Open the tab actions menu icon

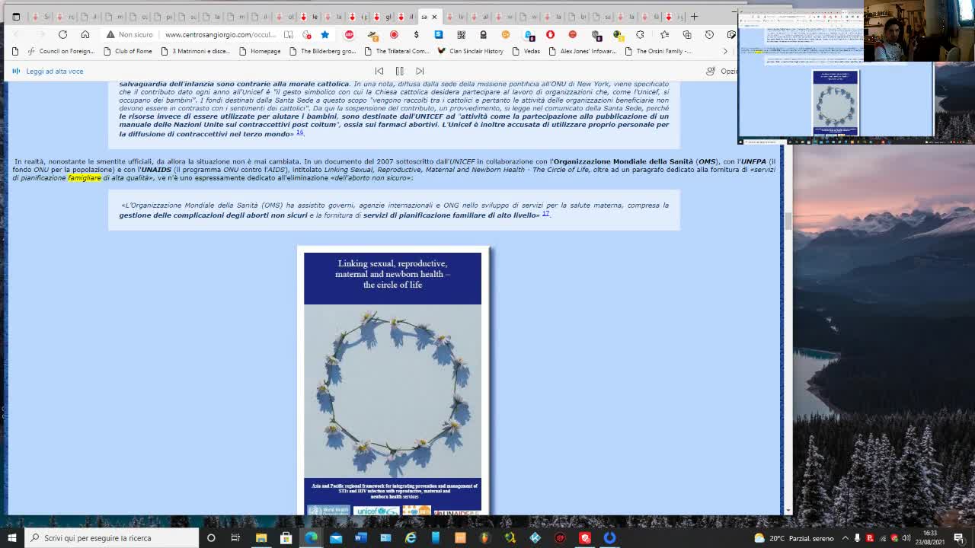pos(16,16)
